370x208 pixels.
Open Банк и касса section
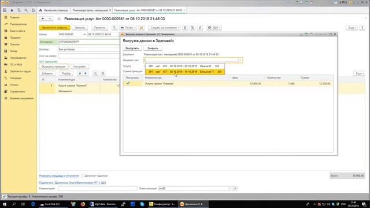pyautogui.click(x=17, y=31)
